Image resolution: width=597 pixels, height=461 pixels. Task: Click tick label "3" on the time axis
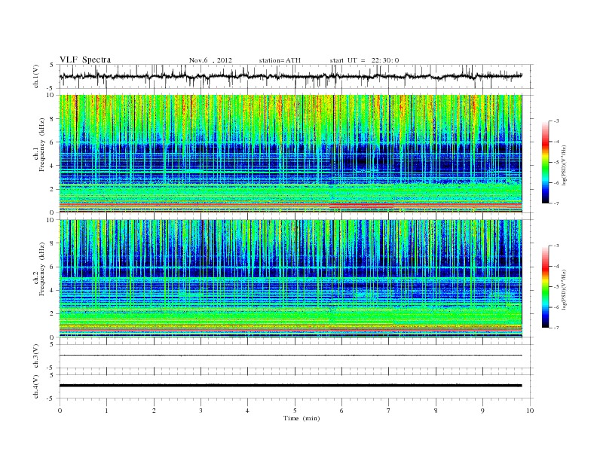coord(201,411)
